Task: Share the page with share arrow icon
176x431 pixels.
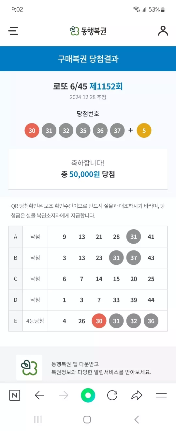Action: point(137,396)
